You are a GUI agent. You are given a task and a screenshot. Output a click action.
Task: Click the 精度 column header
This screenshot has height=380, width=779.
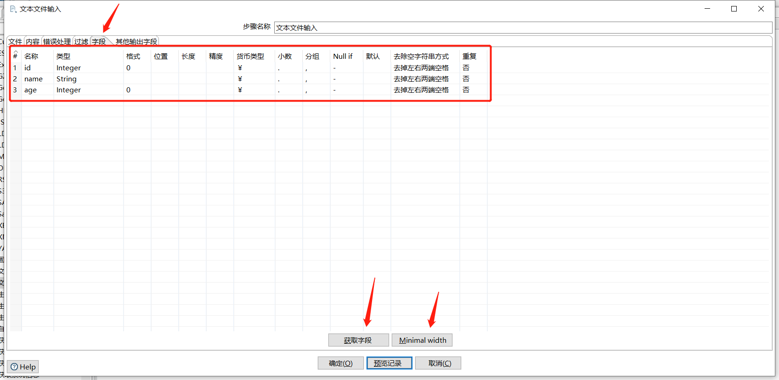tap(220, 56)
